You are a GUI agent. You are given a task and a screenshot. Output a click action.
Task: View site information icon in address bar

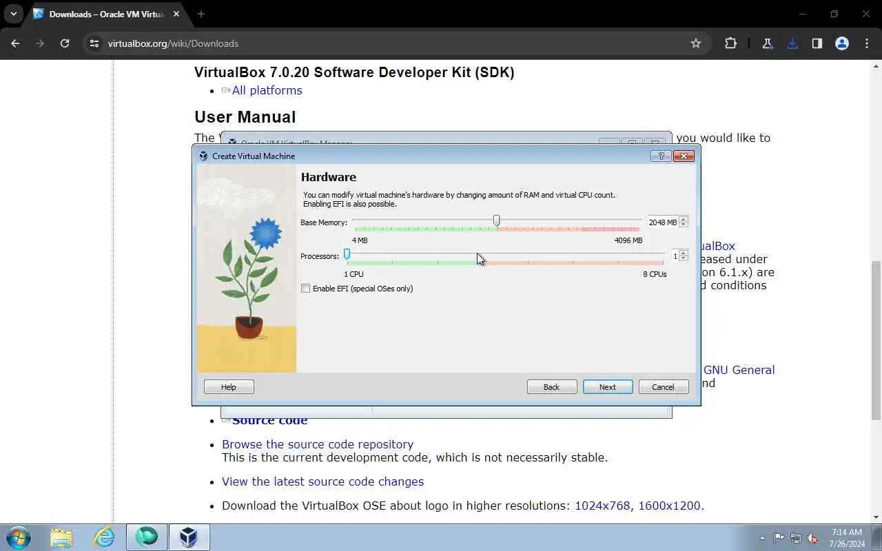click(x=94, y=43)
